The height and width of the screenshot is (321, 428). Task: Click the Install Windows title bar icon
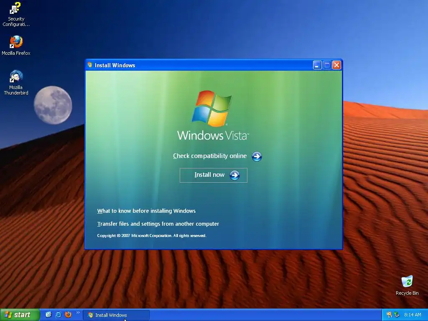click(90, 65)
